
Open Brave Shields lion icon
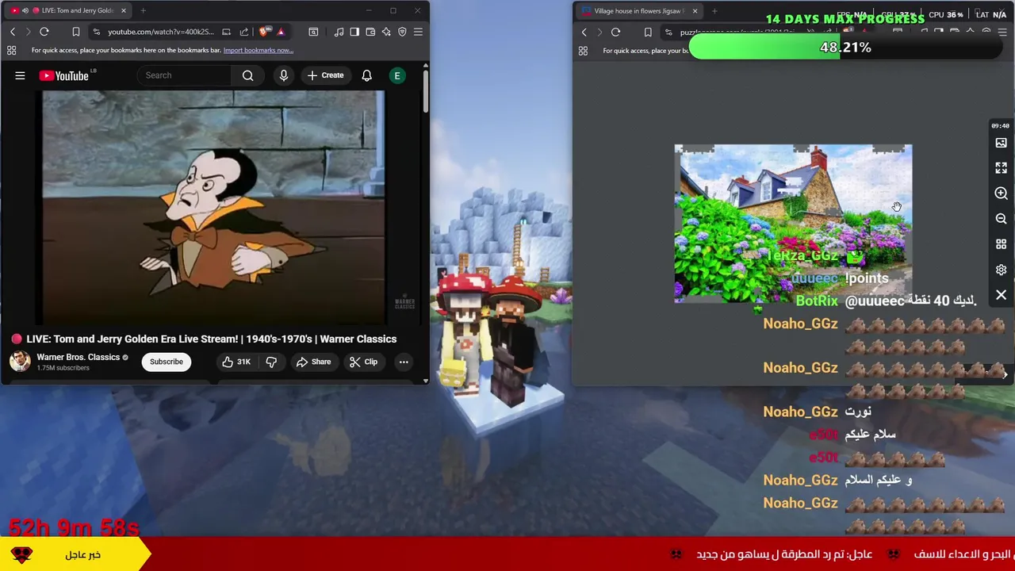263,32
